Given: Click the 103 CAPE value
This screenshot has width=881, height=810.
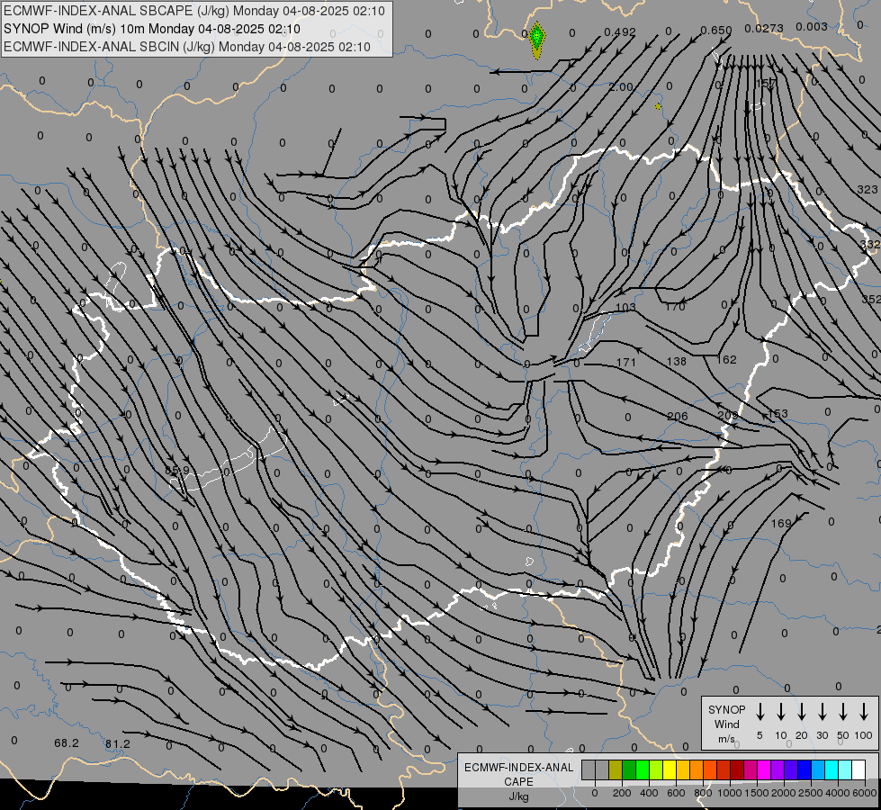Looking at the screenshot, I should point(625,308).
